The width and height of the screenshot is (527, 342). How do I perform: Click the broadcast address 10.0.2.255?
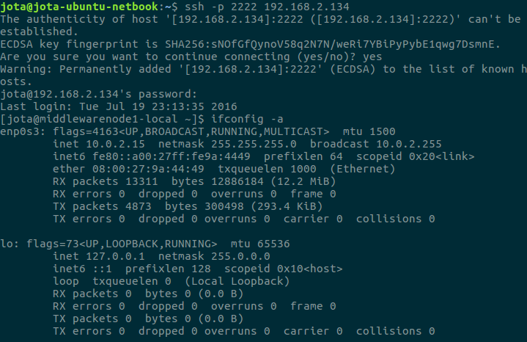tap(409, 144)
